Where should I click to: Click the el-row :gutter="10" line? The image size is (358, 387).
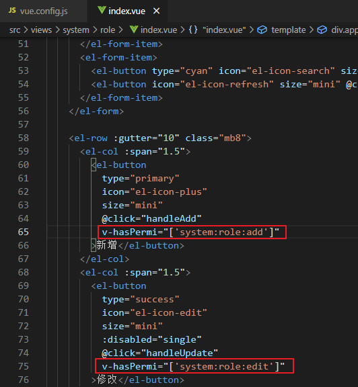coord(160,138)
